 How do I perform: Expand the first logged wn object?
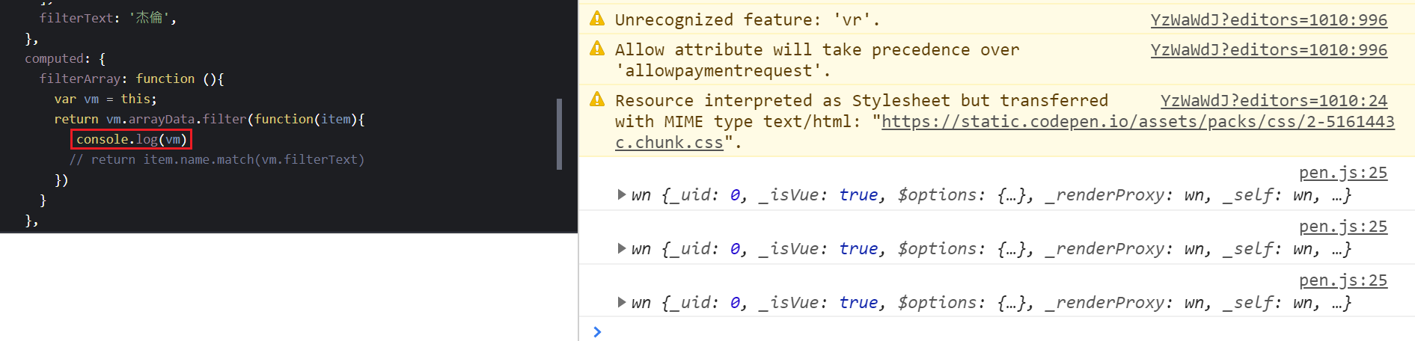[622, 194]
